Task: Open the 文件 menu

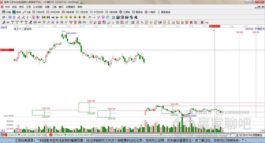Action: coord(8,7)
